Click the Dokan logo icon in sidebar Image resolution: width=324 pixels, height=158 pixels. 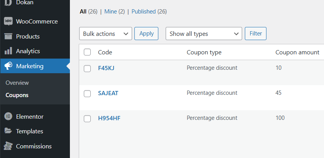pos(8,3)
